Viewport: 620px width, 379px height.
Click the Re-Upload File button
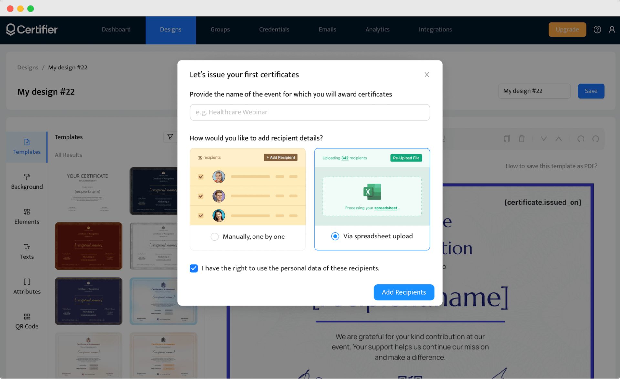(x=405, y=158)
